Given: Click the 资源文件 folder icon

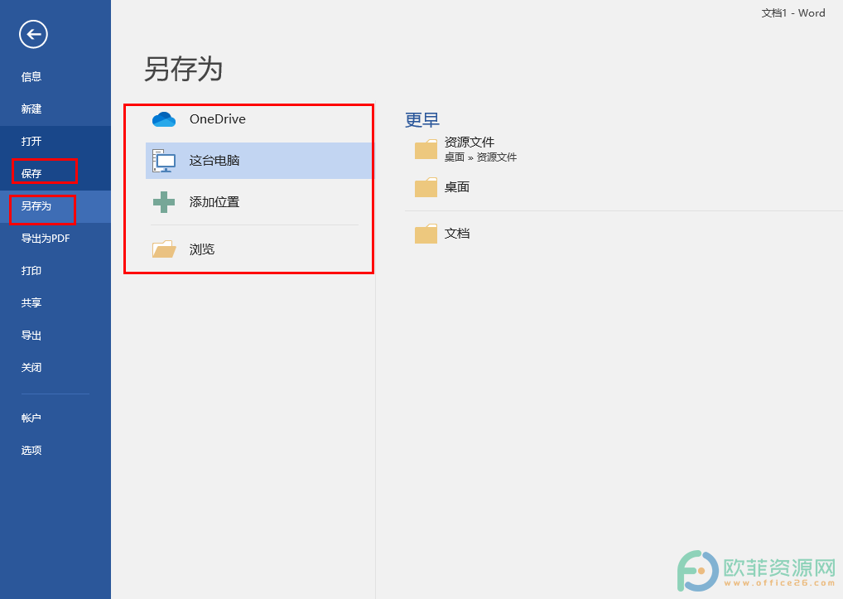Looking at the screenshot, I should click(426, 149).
